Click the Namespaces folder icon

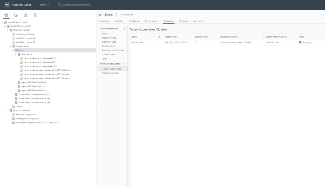[x=14, y=46]
